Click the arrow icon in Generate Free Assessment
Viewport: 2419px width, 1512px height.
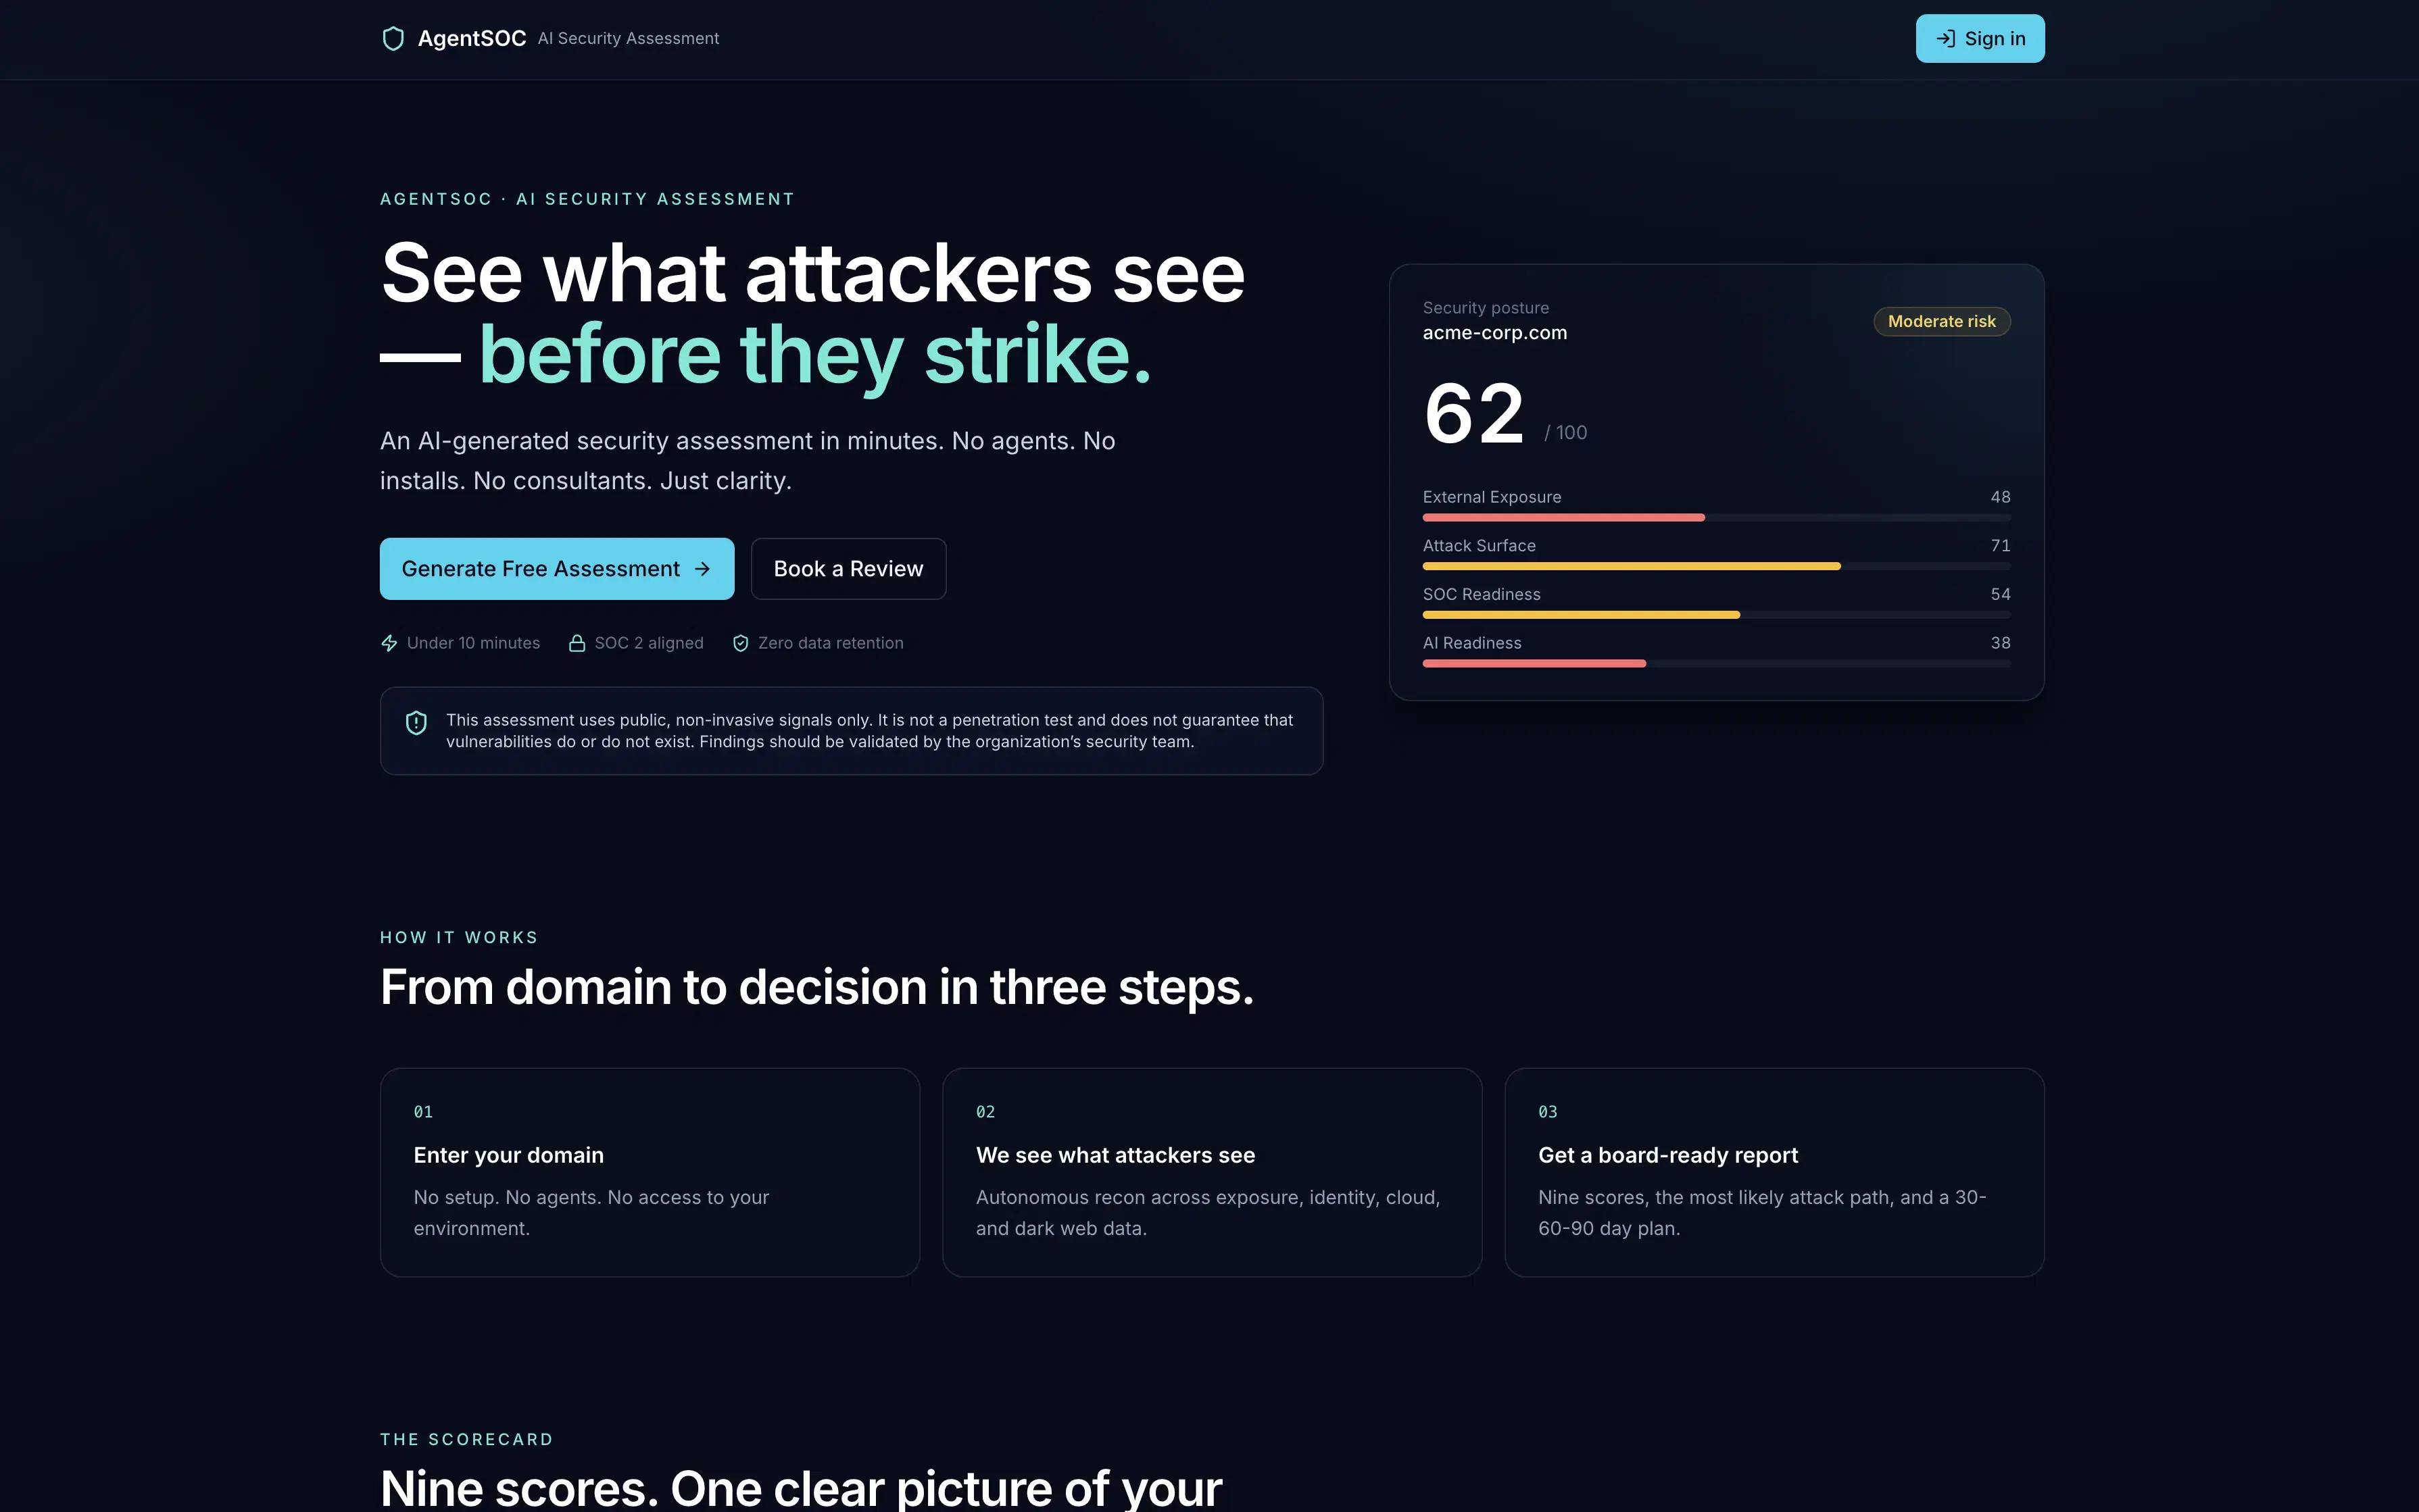tap(702, 569)
